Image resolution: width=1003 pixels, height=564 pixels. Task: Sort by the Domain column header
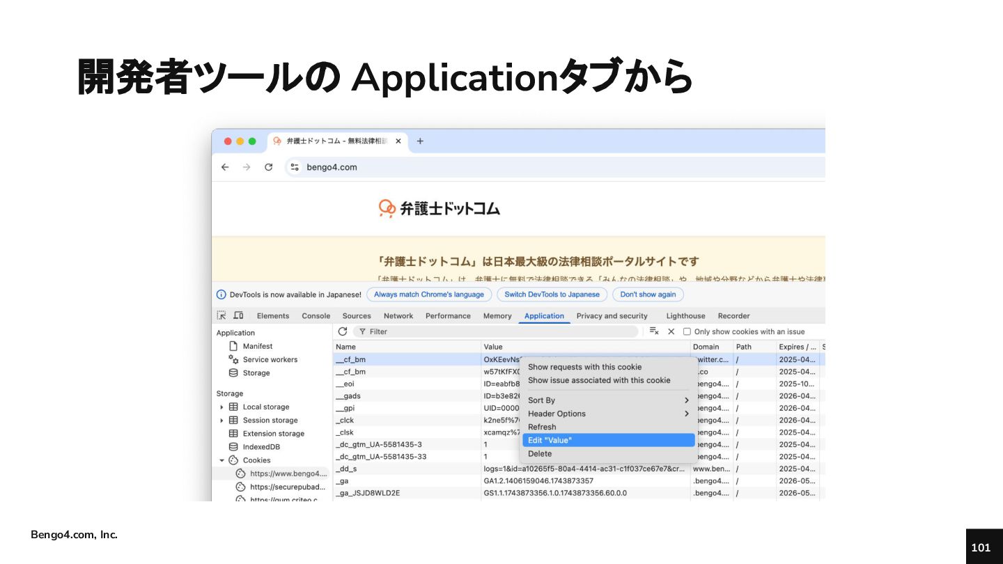click(711, 347)
